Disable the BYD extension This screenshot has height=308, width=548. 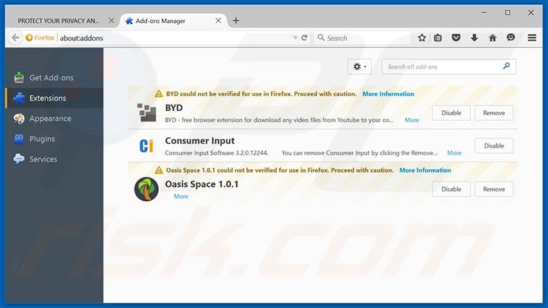point(451,113)
